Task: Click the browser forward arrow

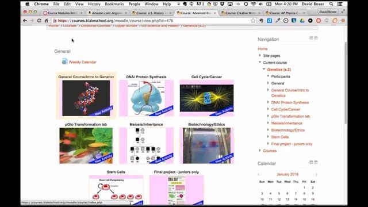Action: [32, 21]
